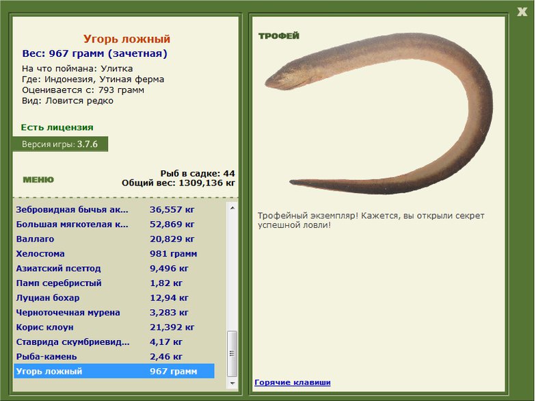This screenshot has width=547, height=401.
Task: Click the 36,557 кг weight value
Action: 172,209
